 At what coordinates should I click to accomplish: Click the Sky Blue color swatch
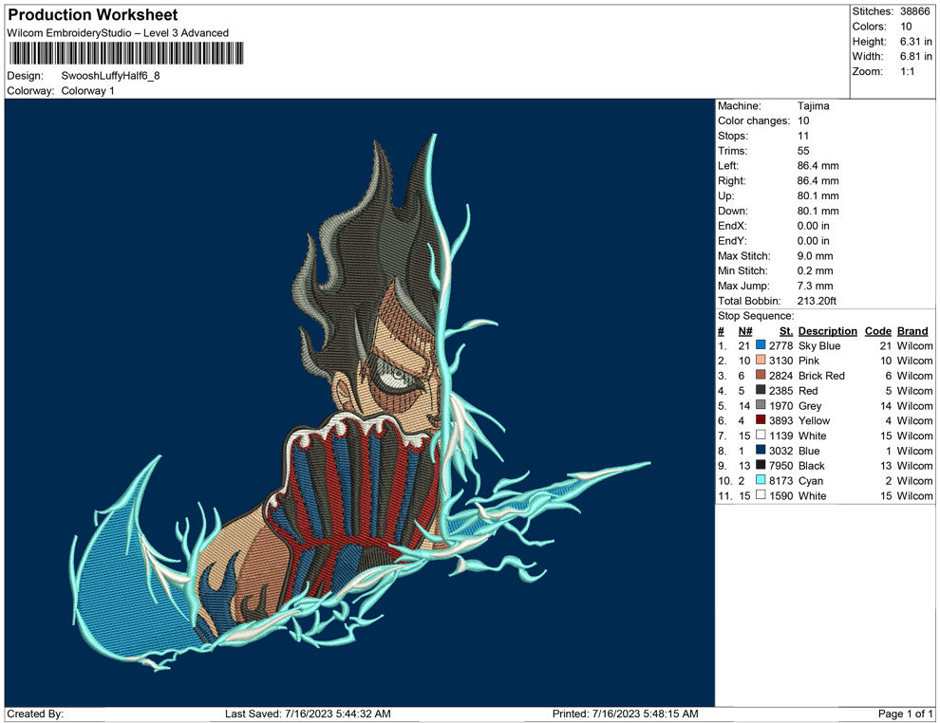coord(761,346)
